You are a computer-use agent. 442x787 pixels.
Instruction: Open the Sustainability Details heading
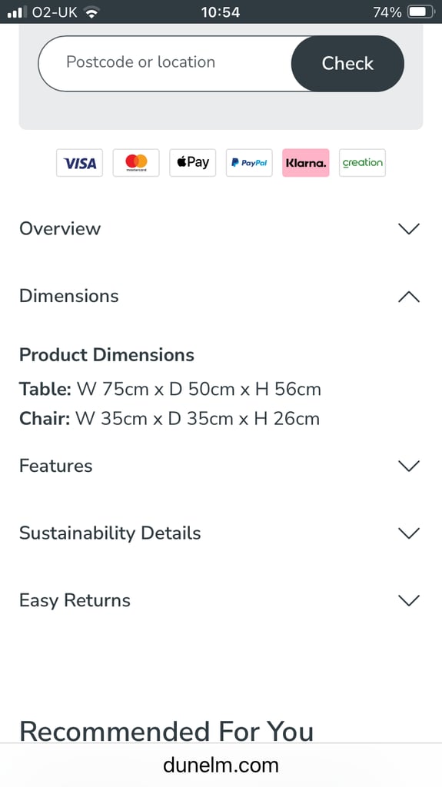click(110, 533)
